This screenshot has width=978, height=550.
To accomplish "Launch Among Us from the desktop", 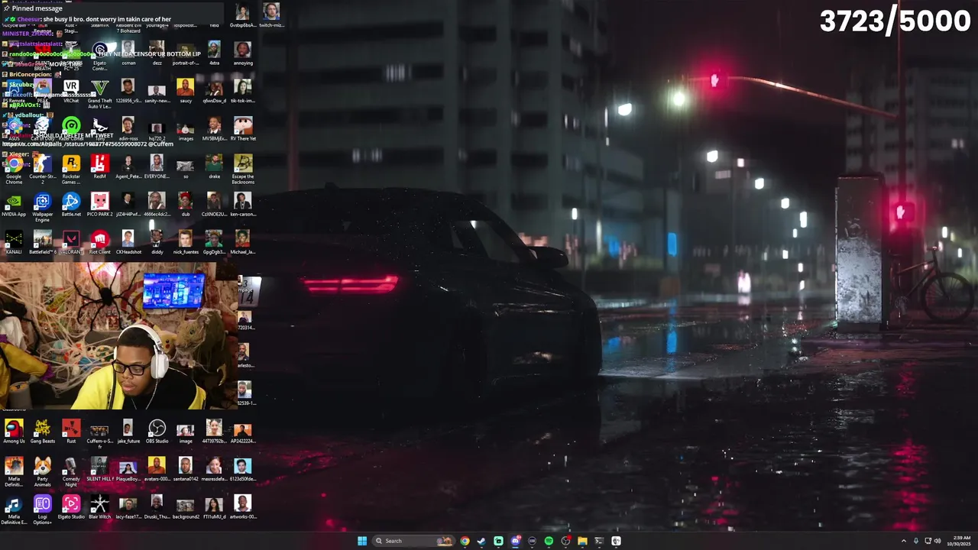I will pyautogui.click(x=14, y=432).
